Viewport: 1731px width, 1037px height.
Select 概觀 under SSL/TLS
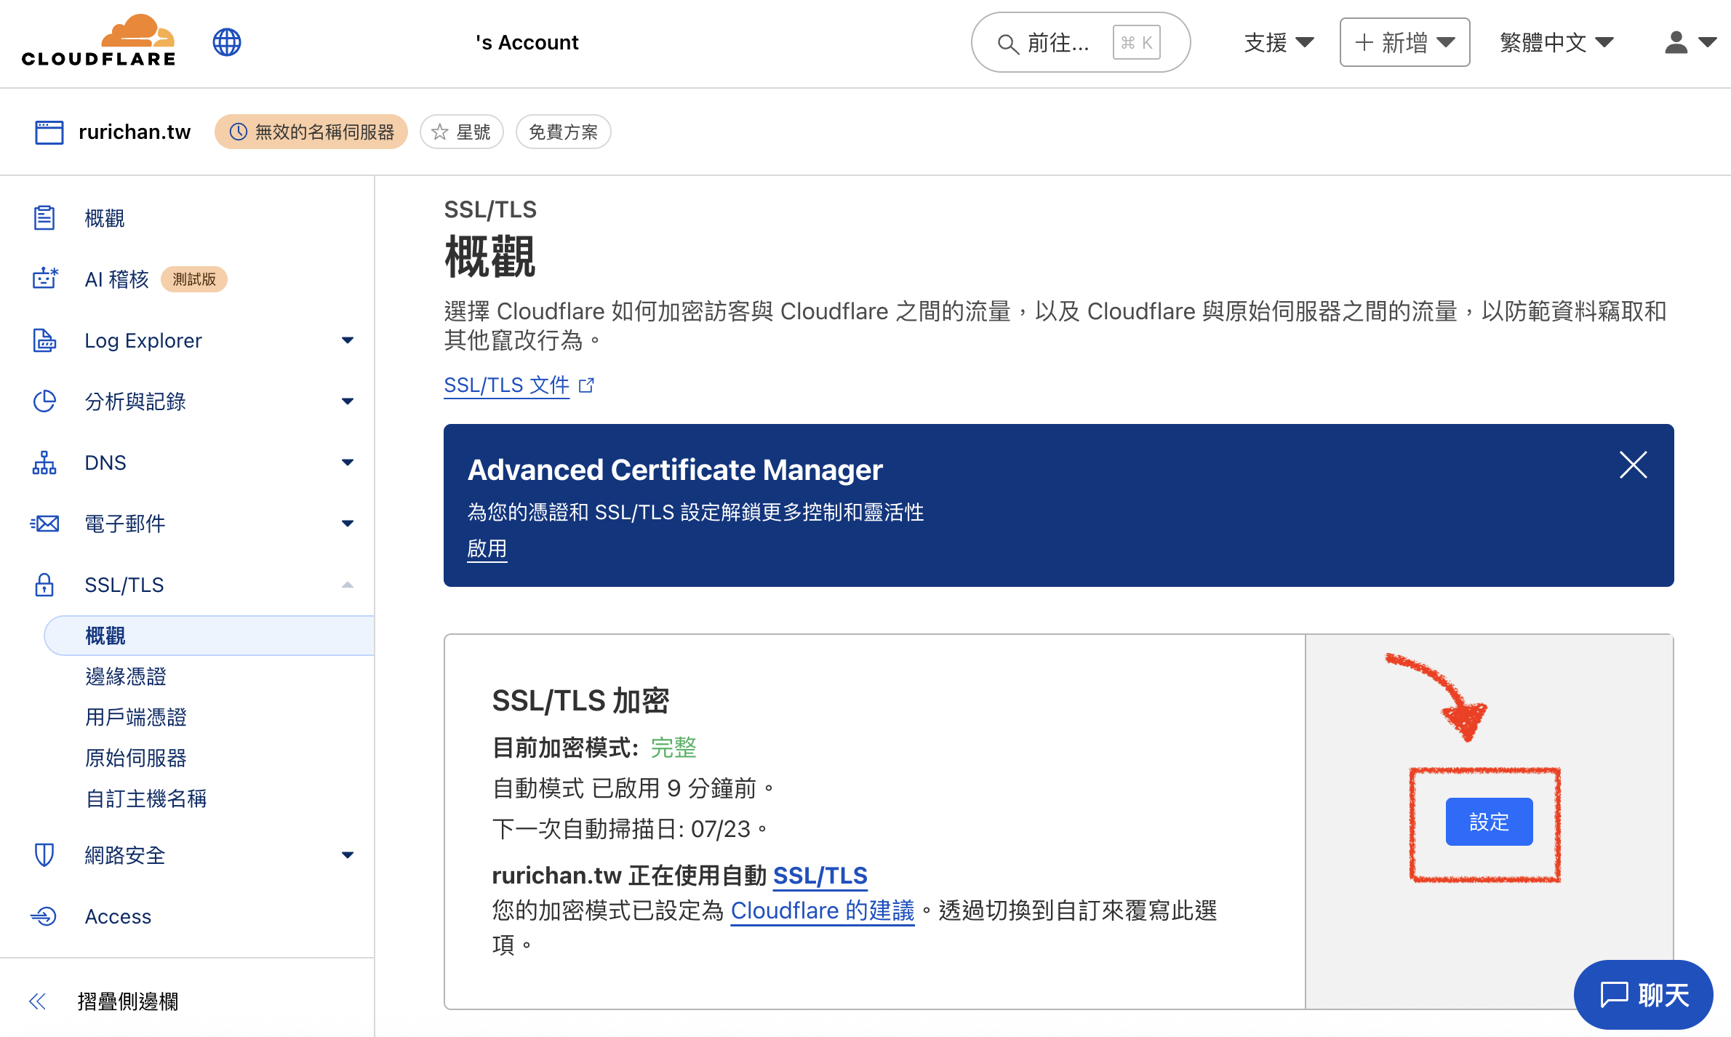209,636
